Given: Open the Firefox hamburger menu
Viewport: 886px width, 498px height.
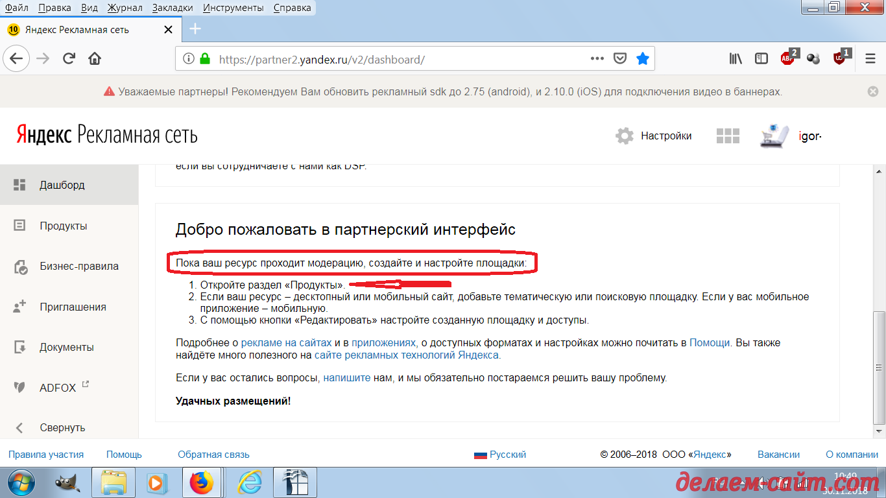Looking at the screenshot, I should (x=870, y=58).
